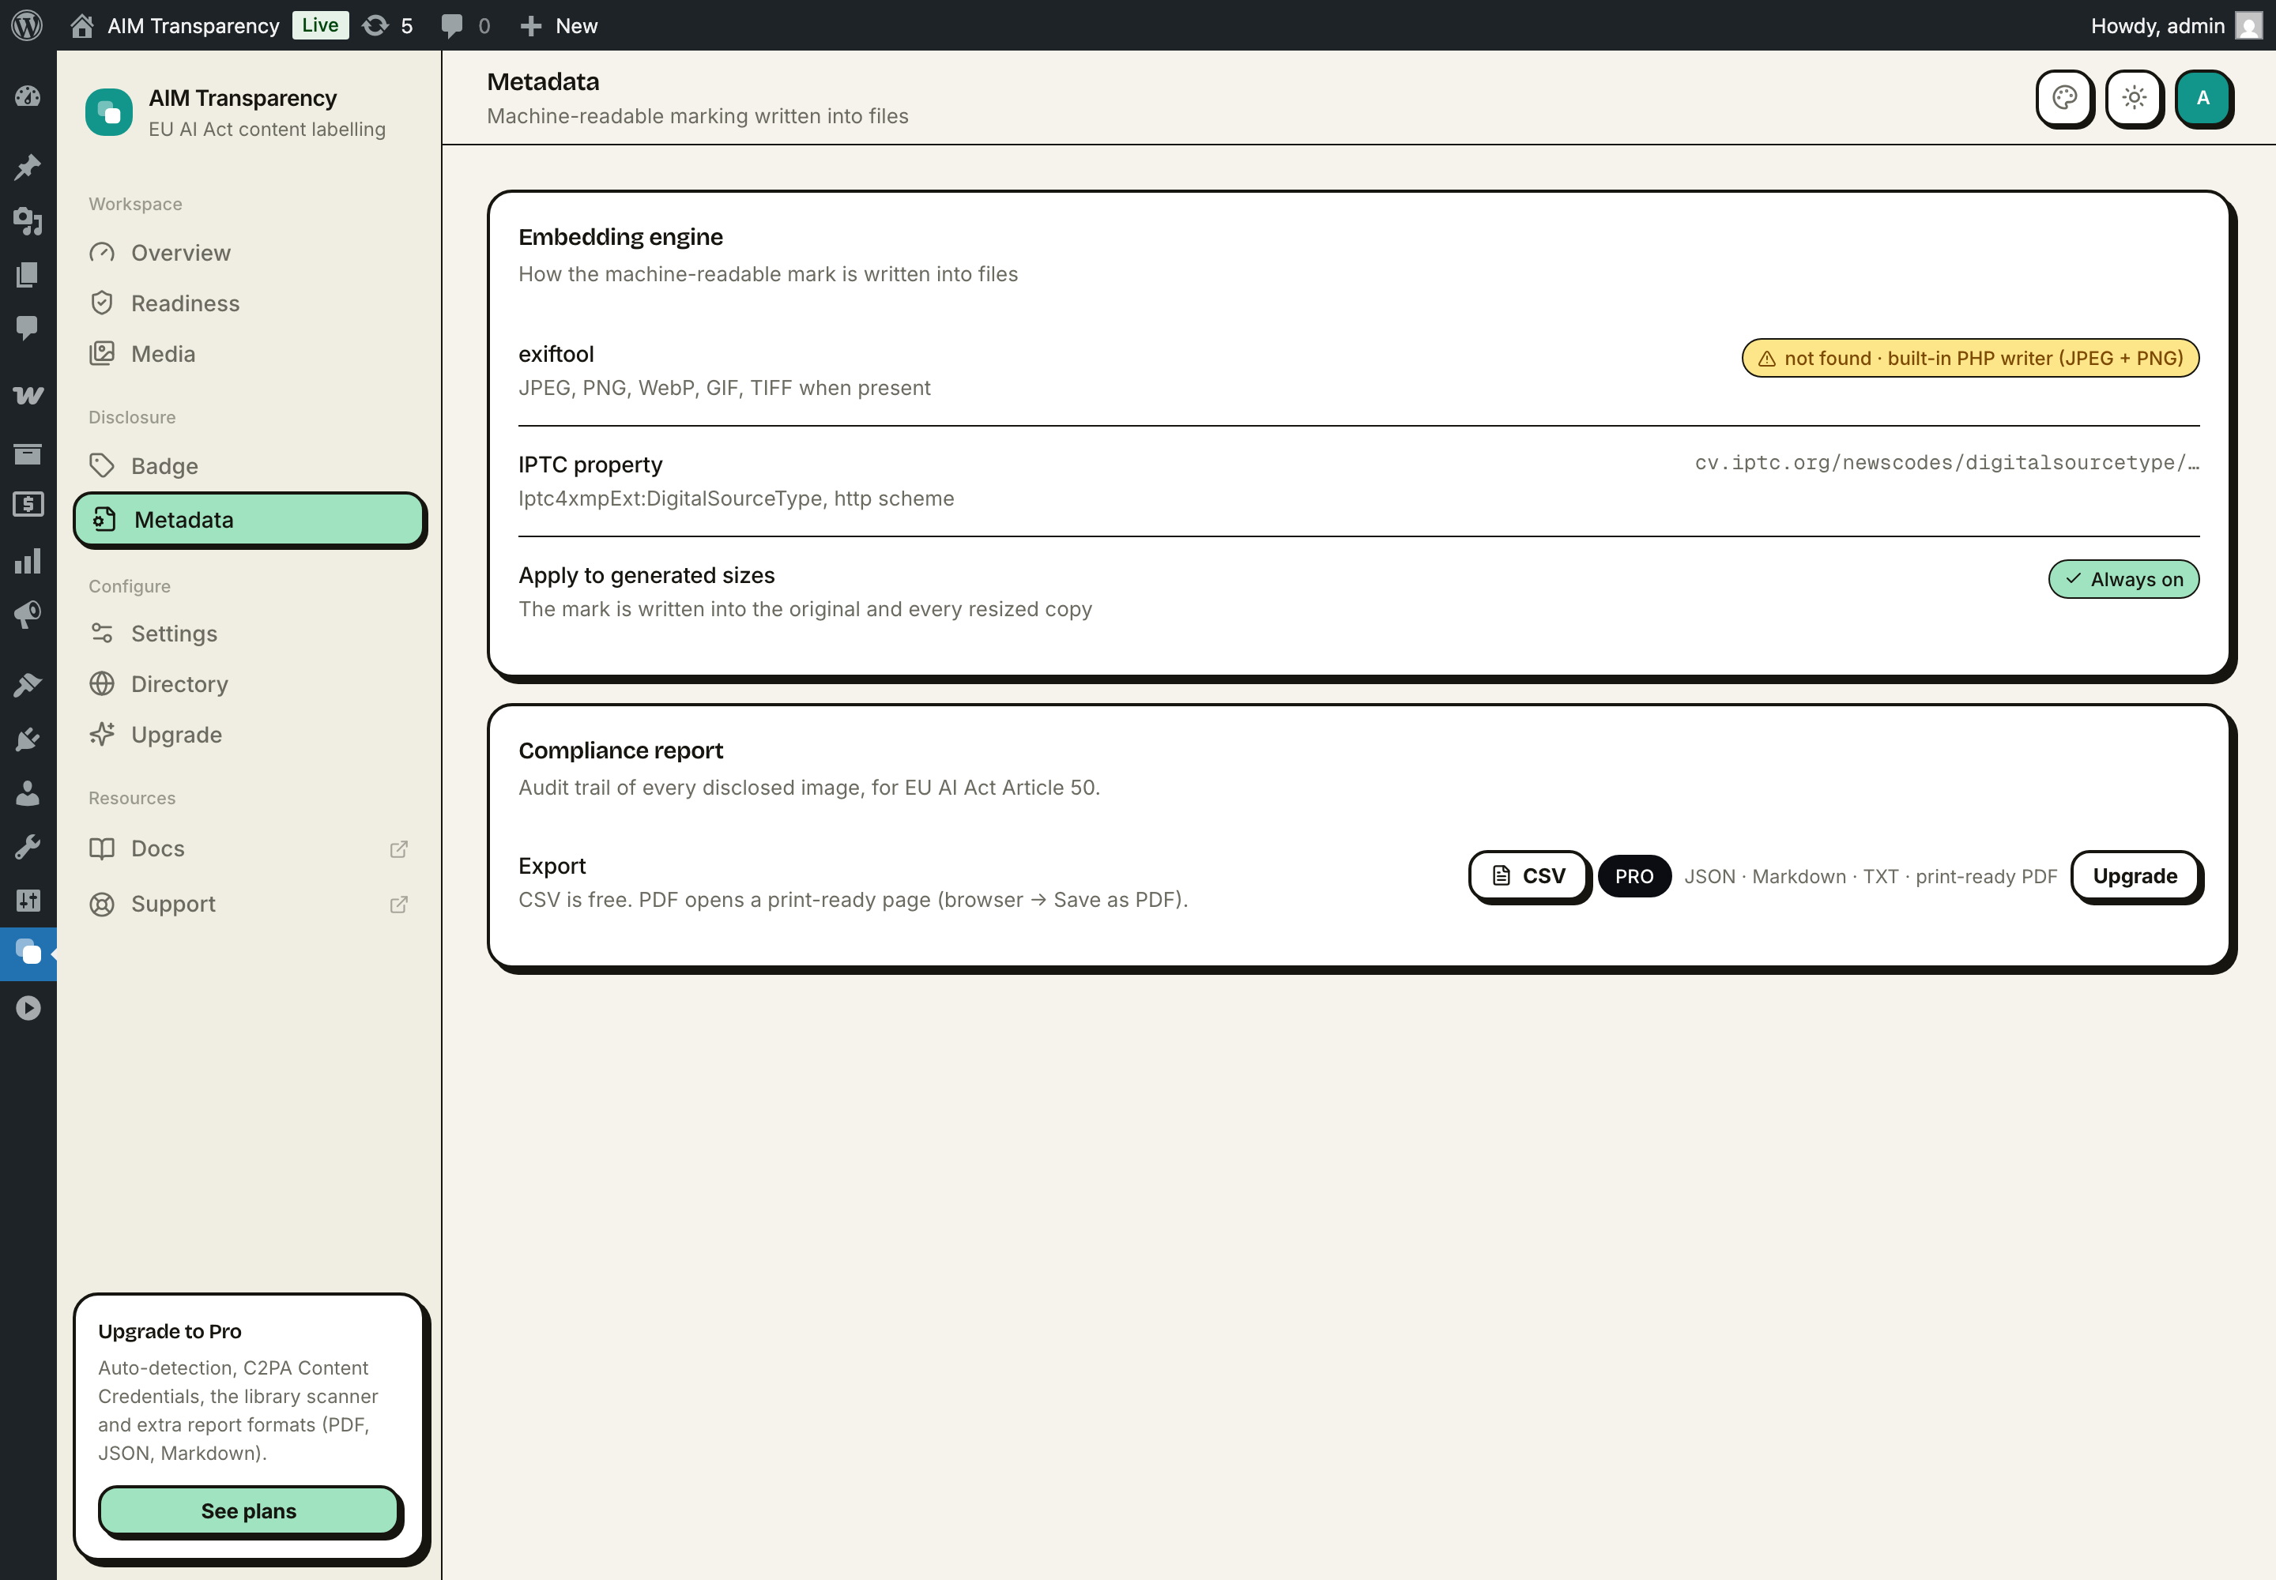Go to the Readiness page
The width and height of the screenshot is (2276, 1580).
[x=250, y=303]
